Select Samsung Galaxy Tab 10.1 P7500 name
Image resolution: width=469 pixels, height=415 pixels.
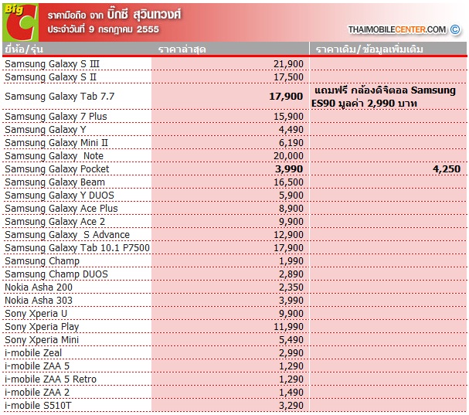pyautogui.click(x=77, y=248)
